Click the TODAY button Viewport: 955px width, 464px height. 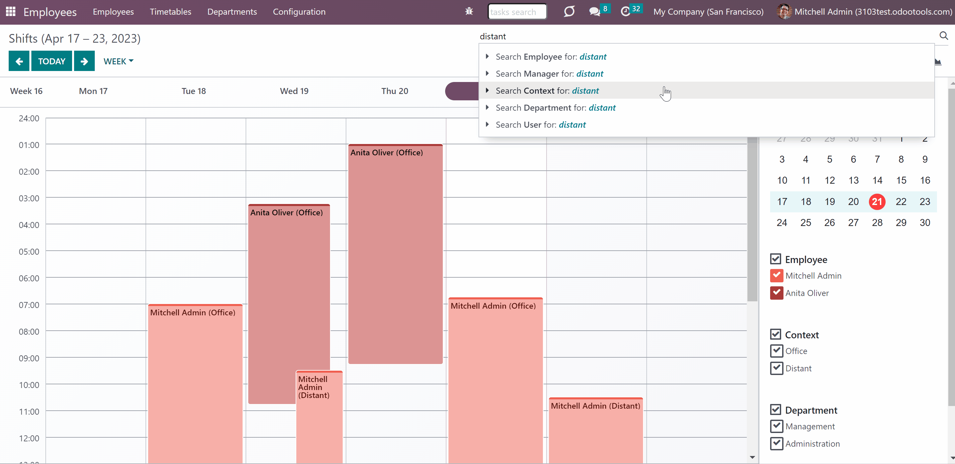click(51, 61)
